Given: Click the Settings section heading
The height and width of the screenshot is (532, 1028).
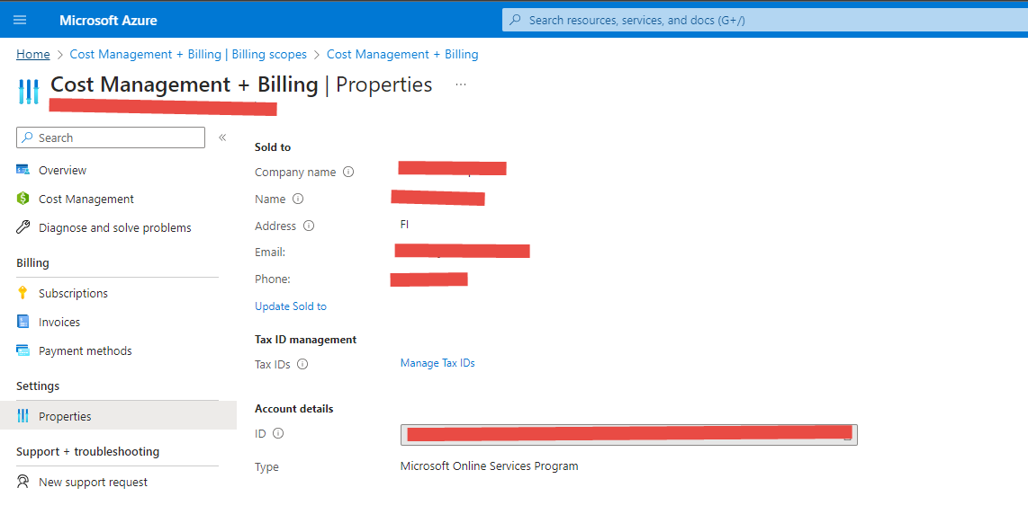Looking at the screenshot, I should (38, 386).
